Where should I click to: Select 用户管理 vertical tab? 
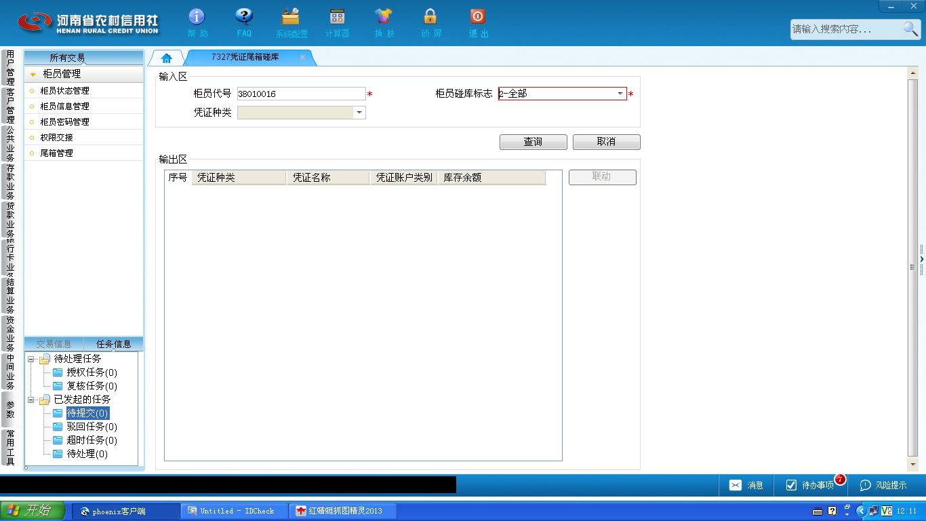(x=10, y=68)
